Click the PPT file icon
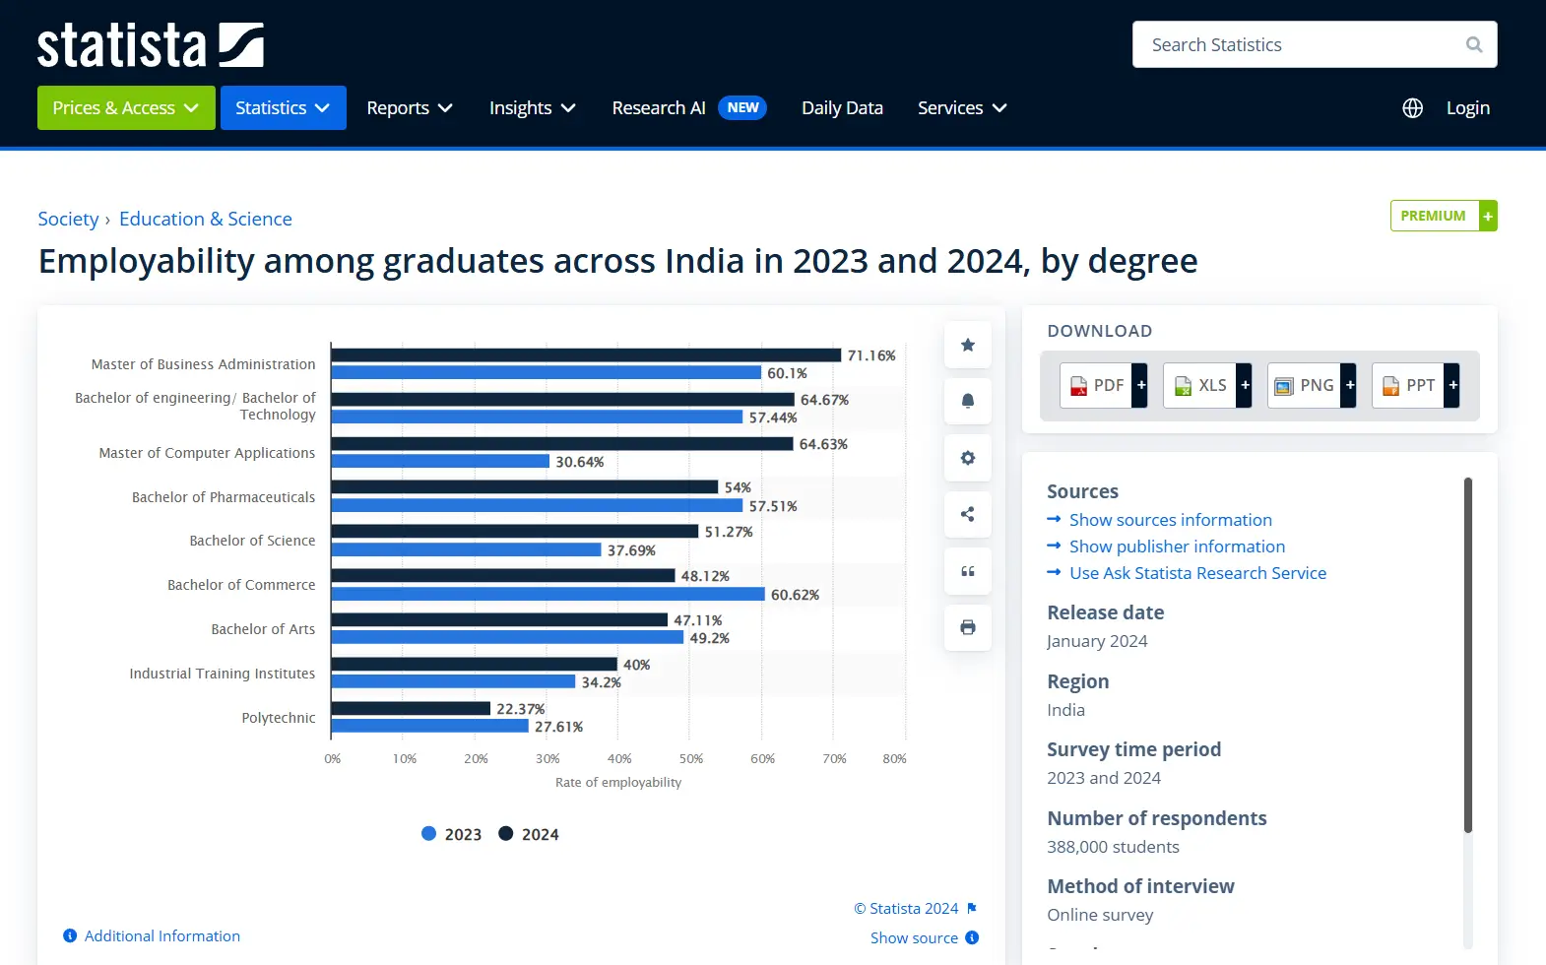This screenshot has height=965, width=1546. click(x=1390, y=386)
